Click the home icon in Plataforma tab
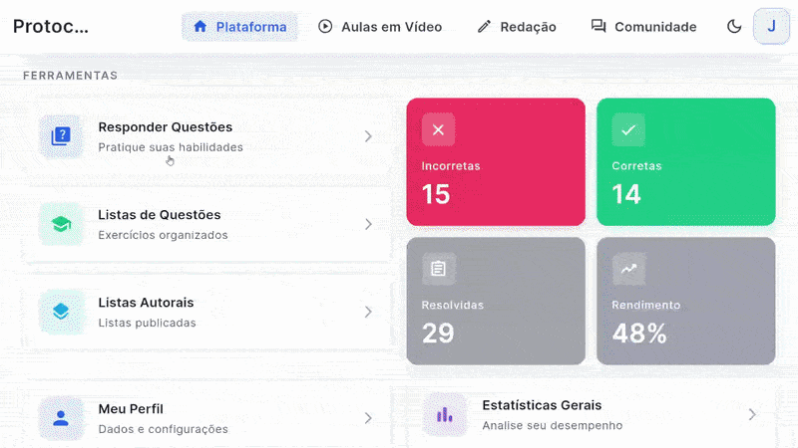Screen dimensions: 798x448 coord(200,27)
